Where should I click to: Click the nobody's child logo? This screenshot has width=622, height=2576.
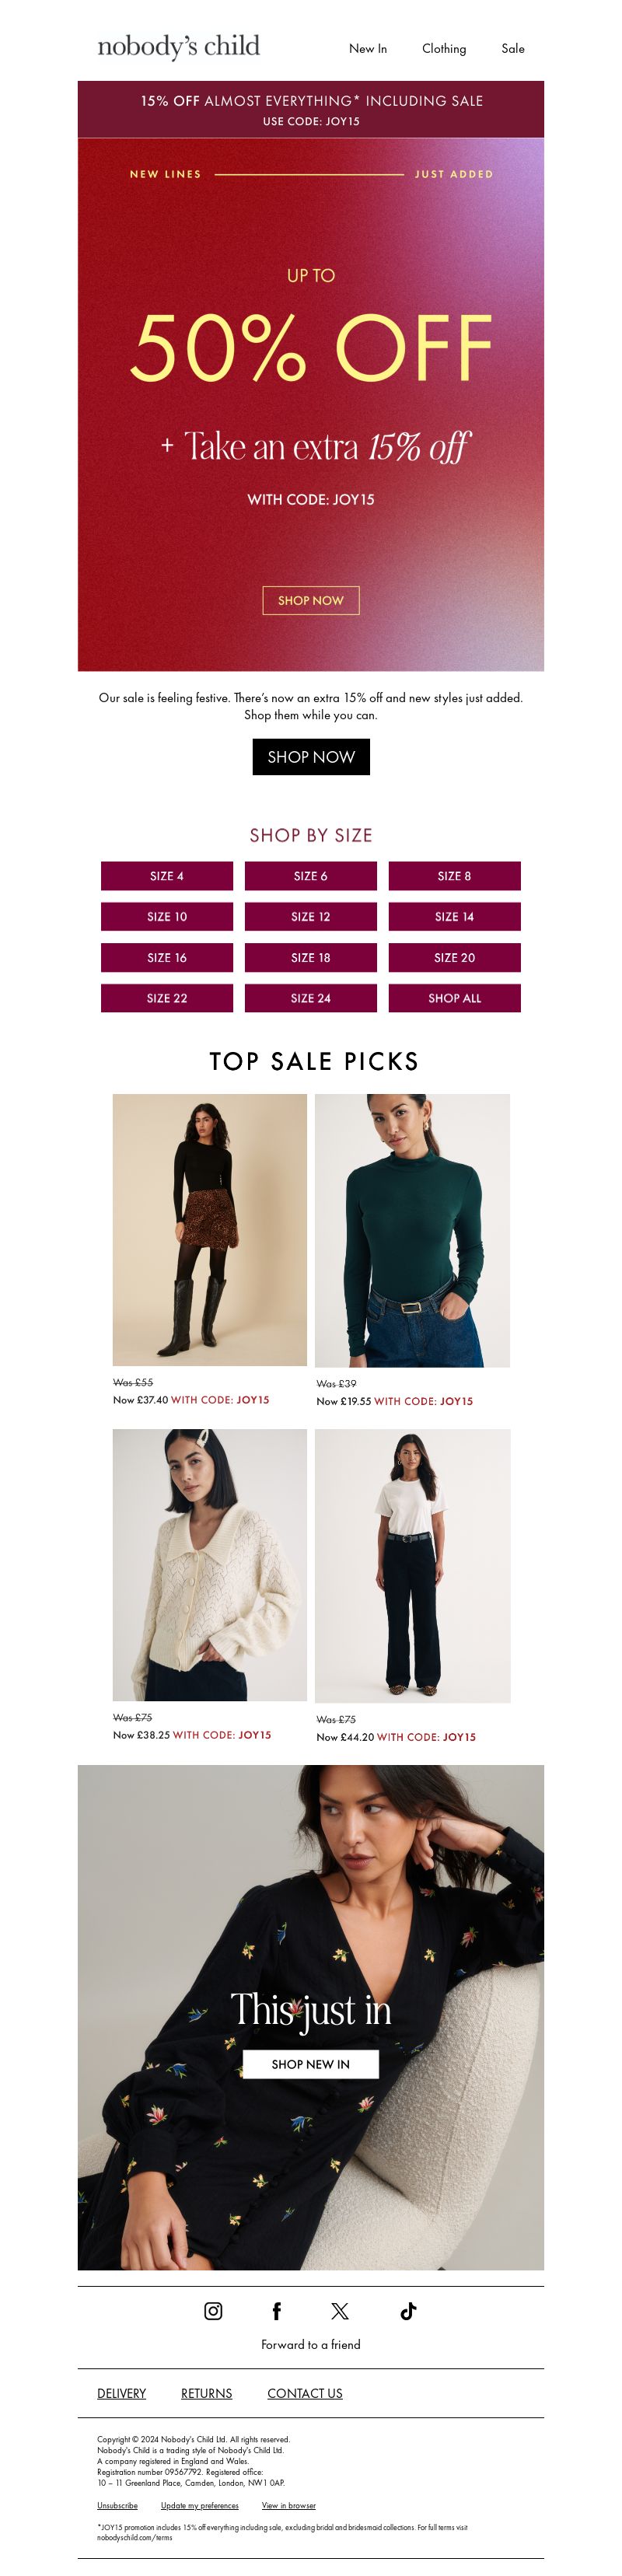coord(178,46)
